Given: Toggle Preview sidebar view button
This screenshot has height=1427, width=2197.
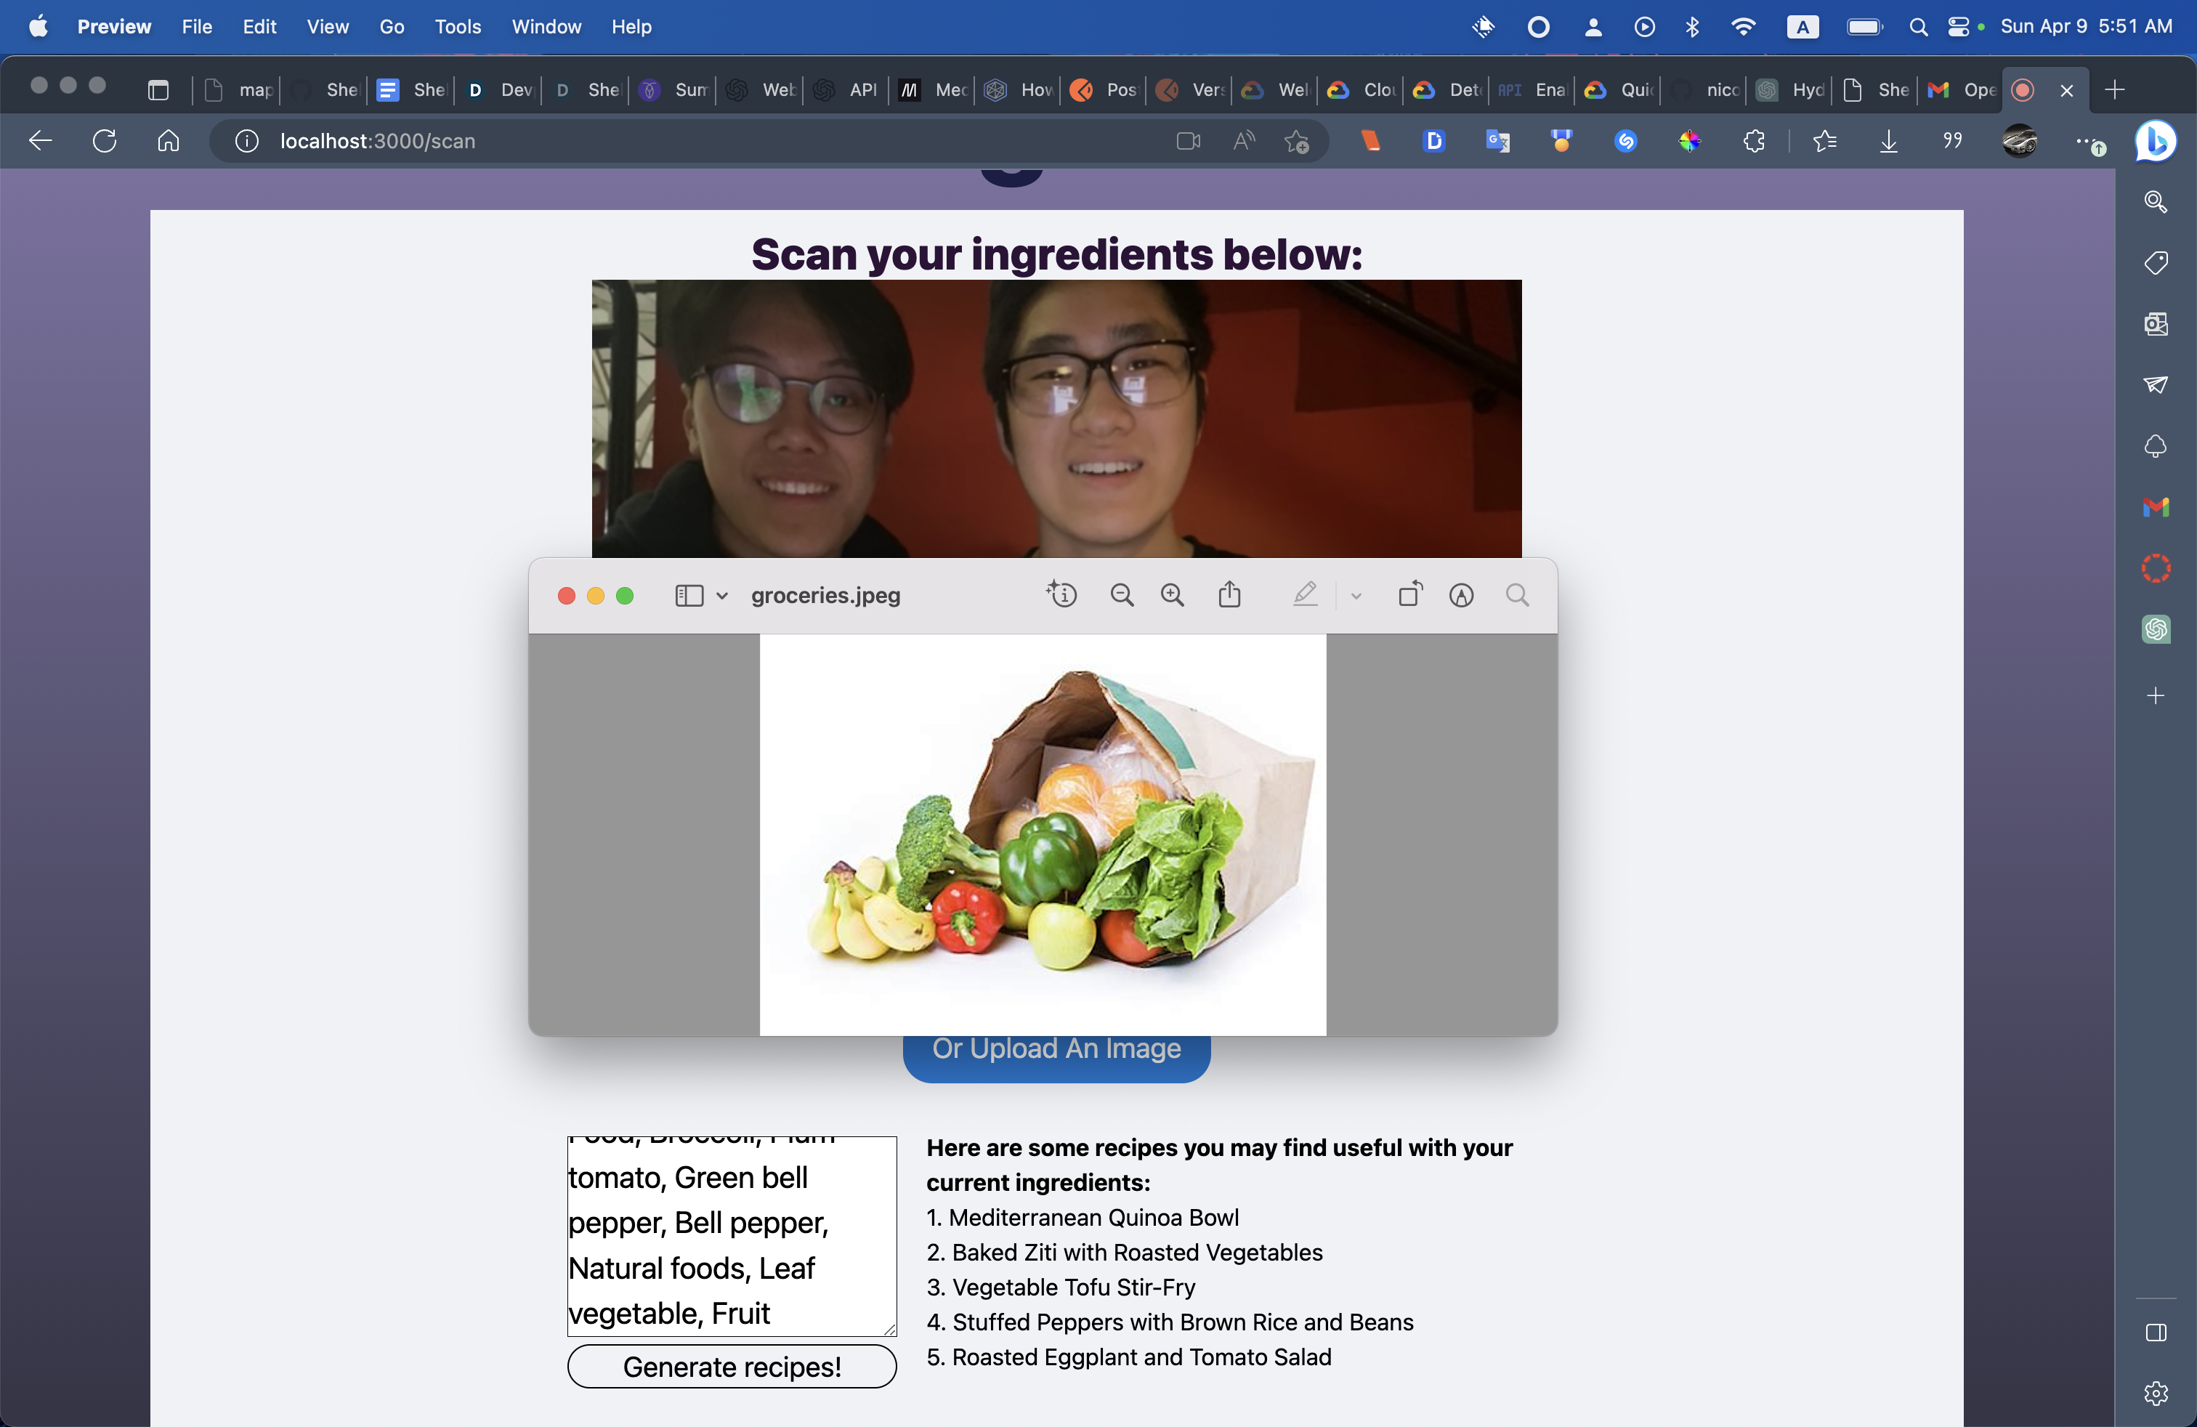Looking at the screenshot, I should pos(689,595).
